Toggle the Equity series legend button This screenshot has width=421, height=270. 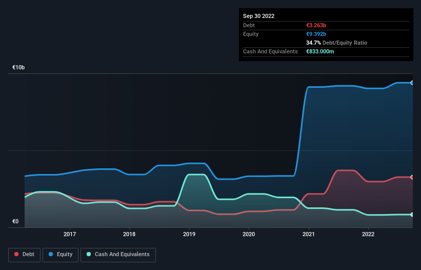[x=61, y=255]
